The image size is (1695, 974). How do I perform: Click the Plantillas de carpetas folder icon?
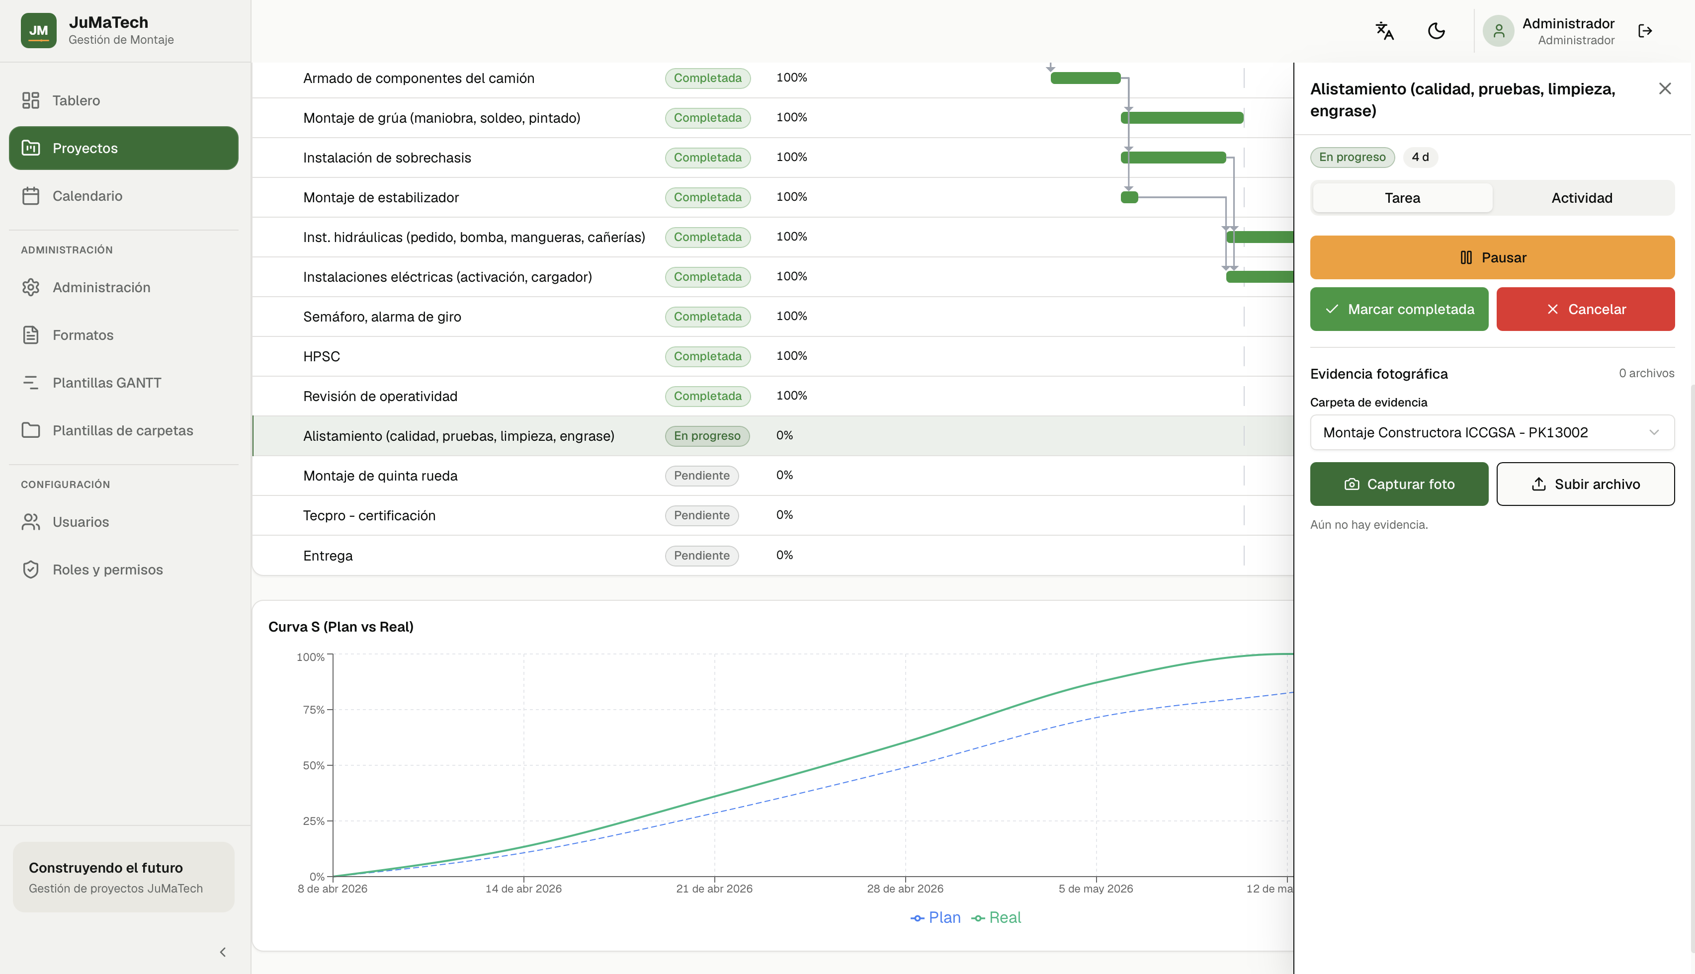[31, 430]
